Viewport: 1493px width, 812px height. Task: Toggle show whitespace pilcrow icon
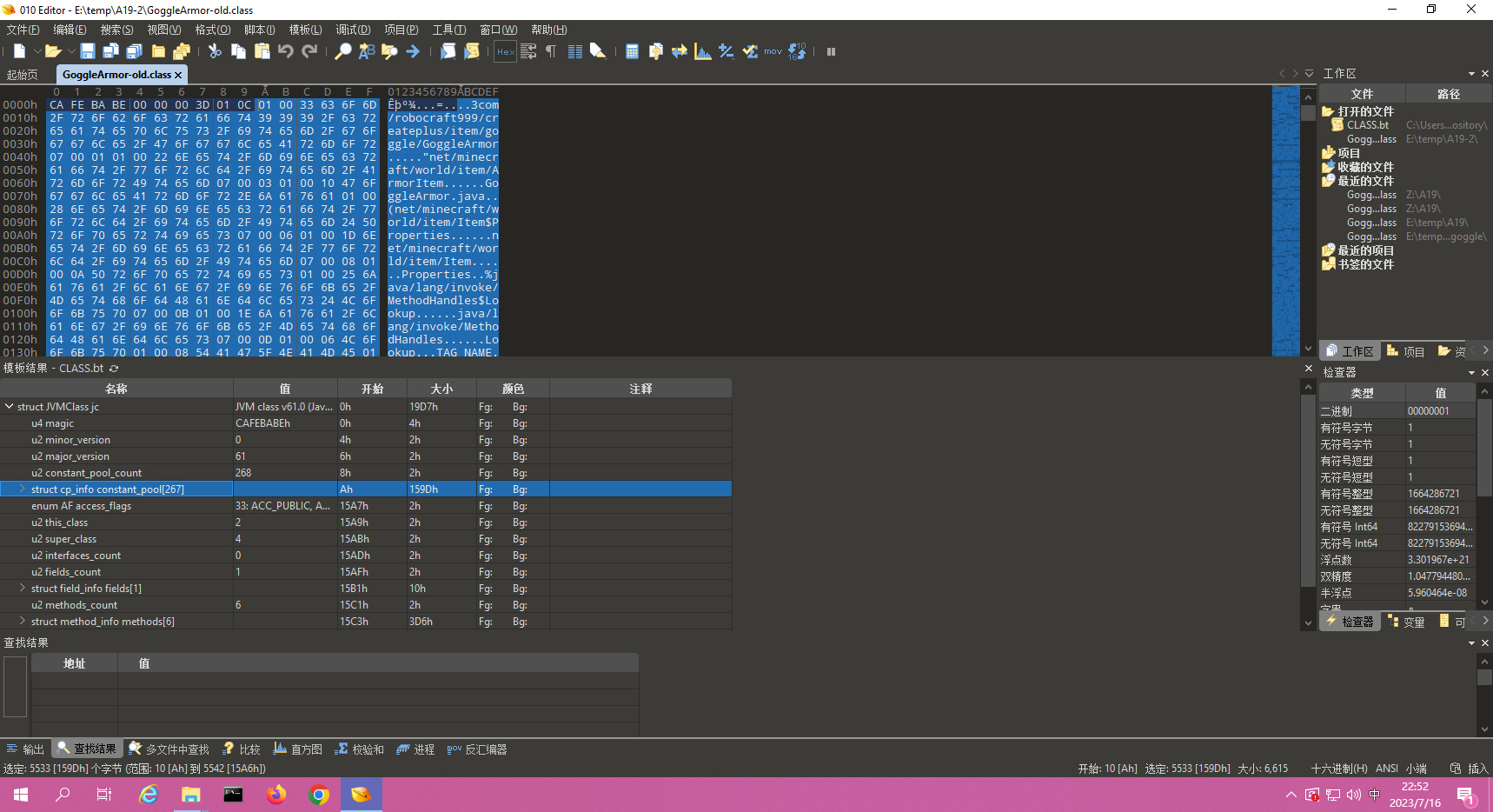coord(551,51)
